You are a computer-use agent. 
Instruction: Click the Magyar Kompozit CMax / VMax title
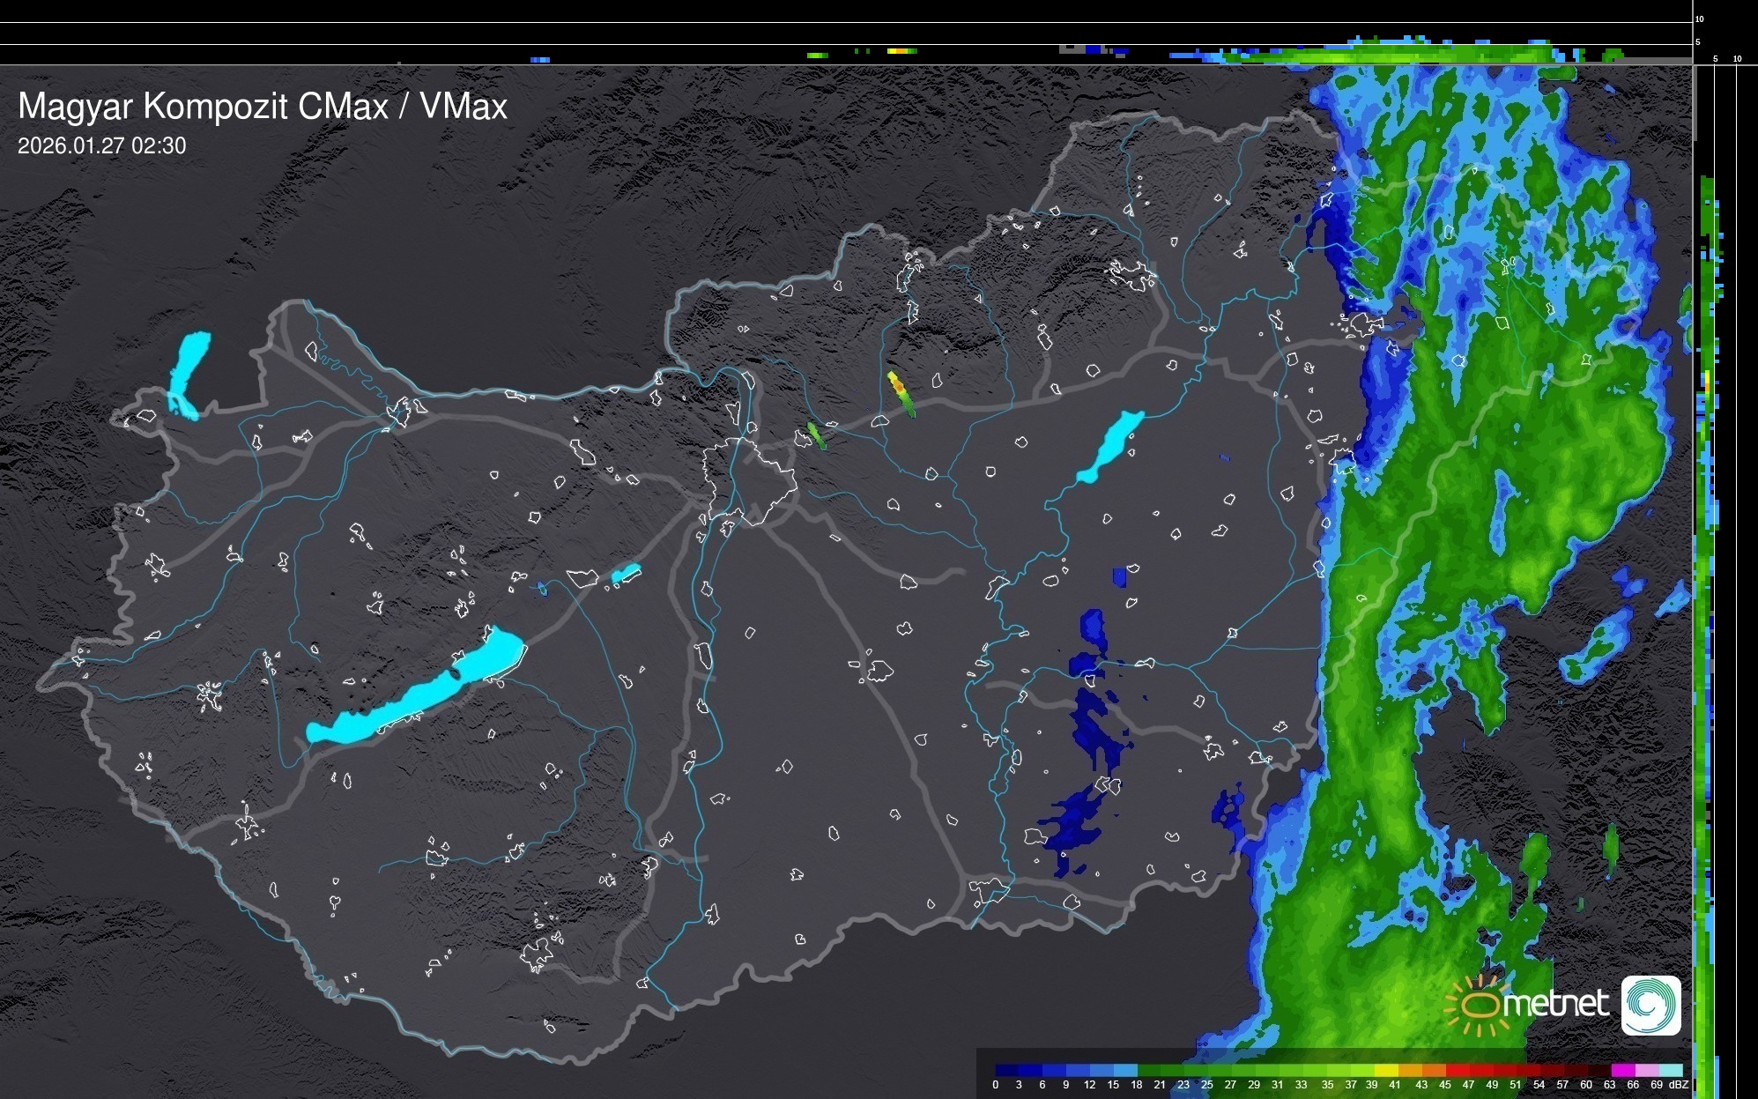263,107
